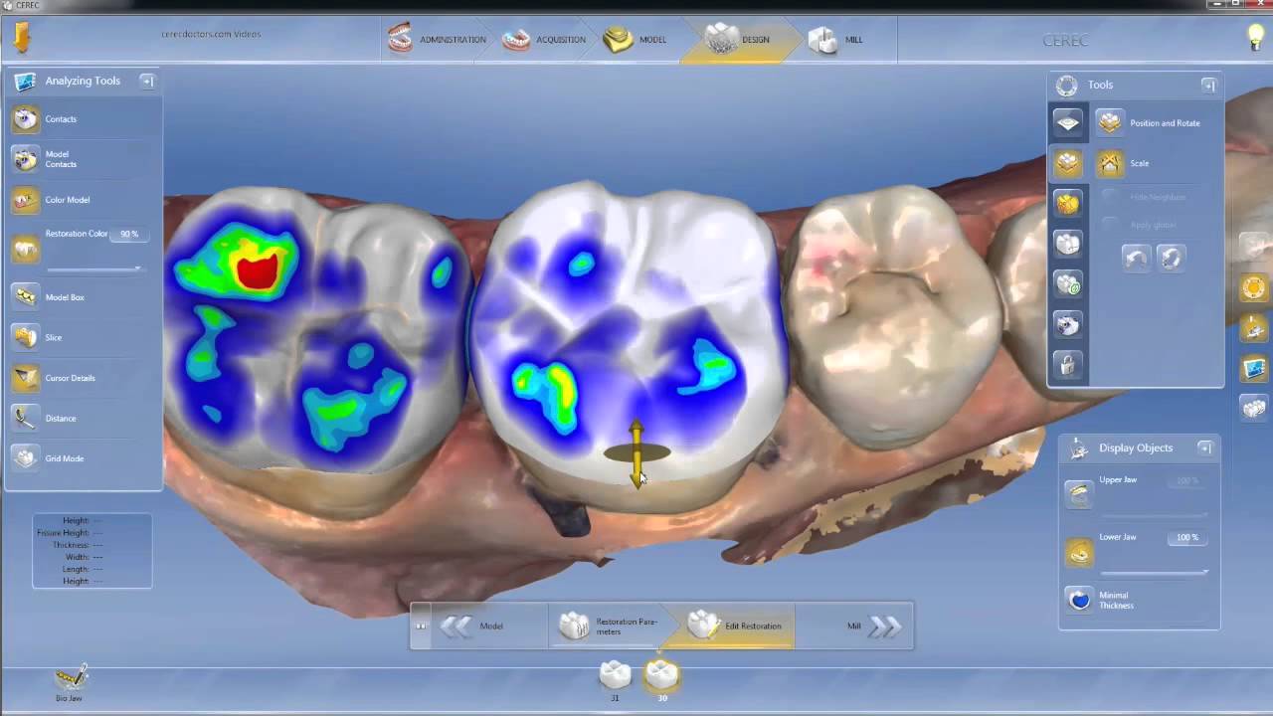Screen dimensions: 1273x716
Task: Select the Bio Jaw tool
Action: (69, 681)
